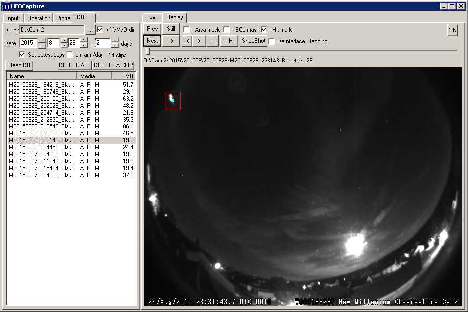
Task: Select clip M20150826_234452_Blau...
Action: 71,147
